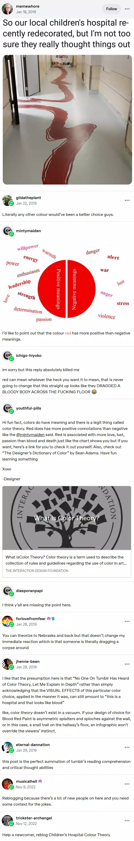Open memewhore's avatar at top
This screenshot has width=134, height=841.
(7, 9)
